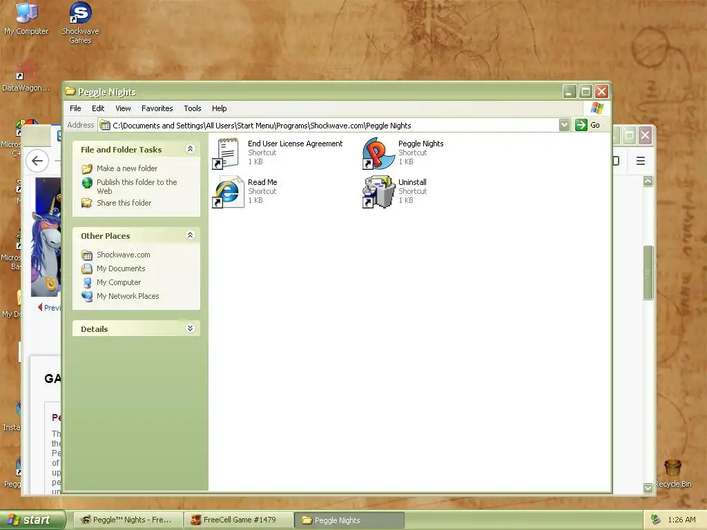This screenshot has width=707, height=530.
Task: Open My Computer on the desktop
Action: [26, 19]
